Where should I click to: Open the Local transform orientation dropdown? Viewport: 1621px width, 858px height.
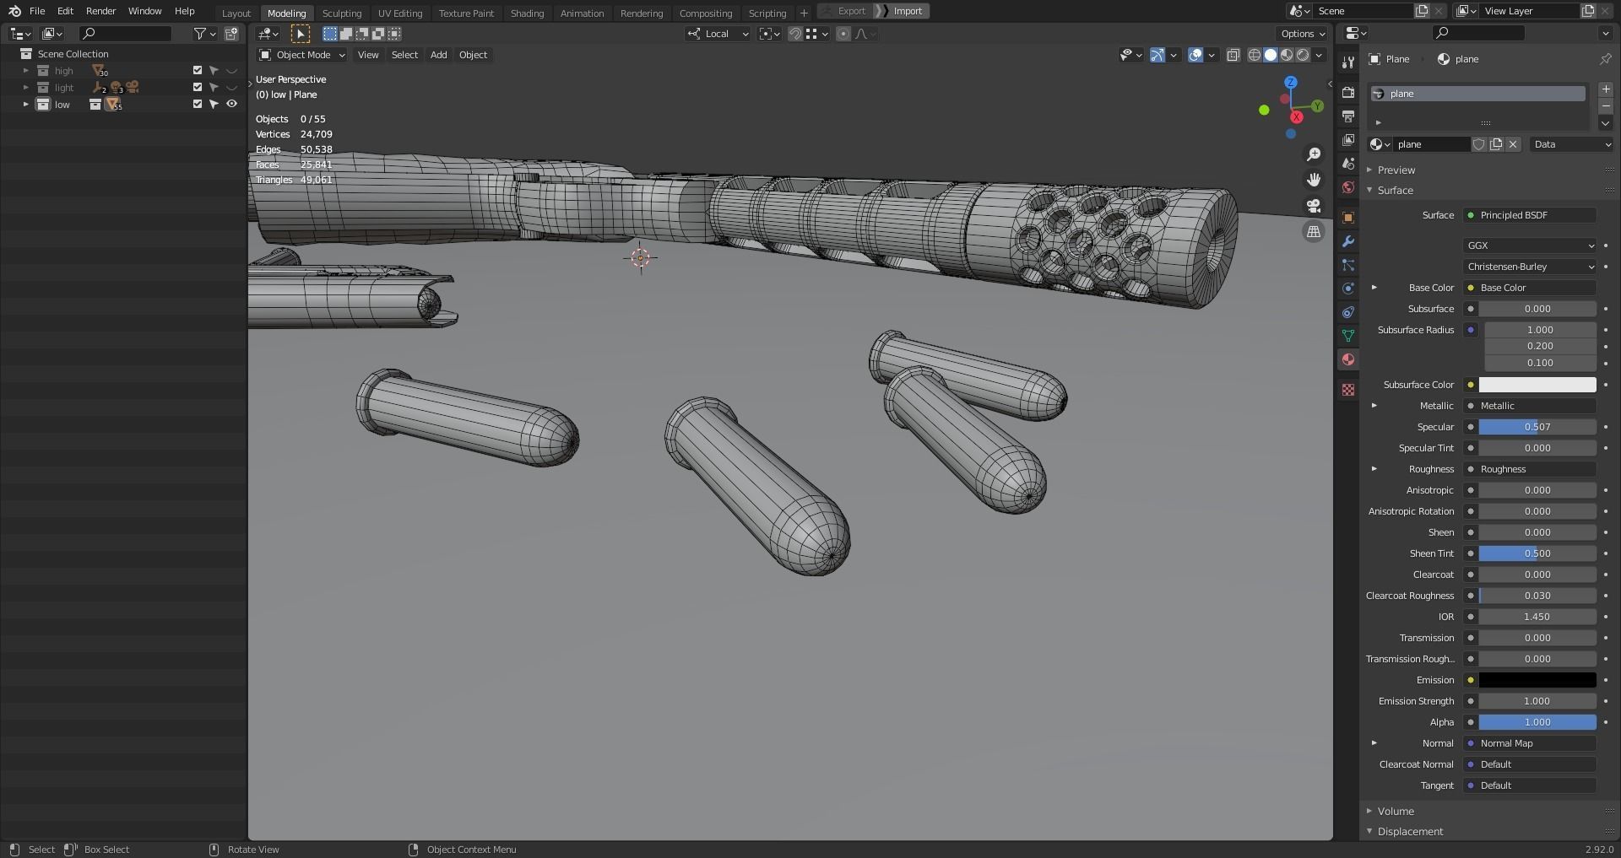[x=718, y=34]
